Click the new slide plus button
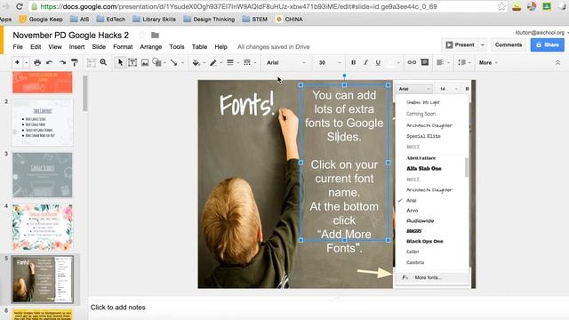This screenshot has width=569, height=320. coord(17,62)
